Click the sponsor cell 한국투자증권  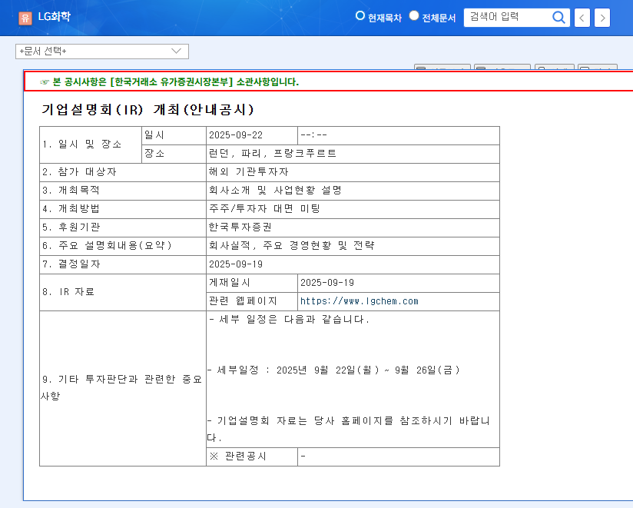click(x=353, y=227)
